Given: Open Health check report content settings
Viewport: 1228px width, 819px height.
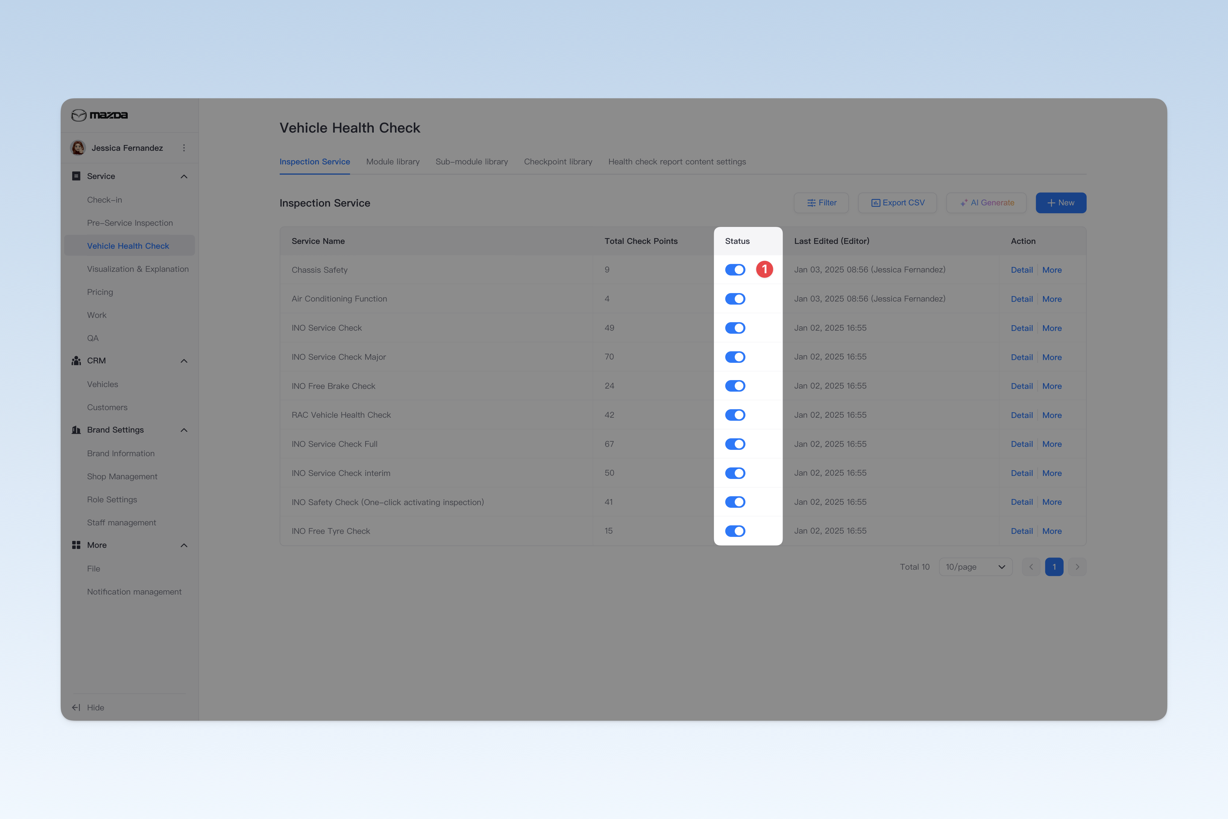Looking at the screenshot, I should [677, 162].
